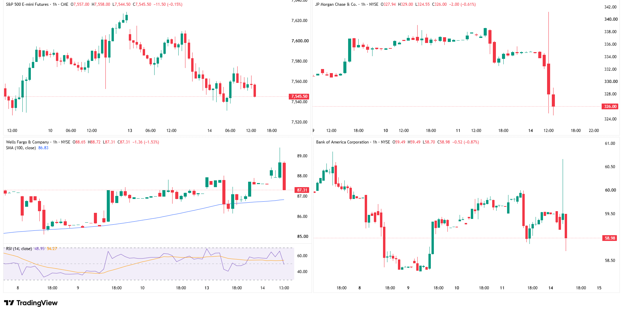This screenshot has width=623, height=313.
Task: Click the 22:00 time label on JP Morgan chart
Action: point(594,131)
